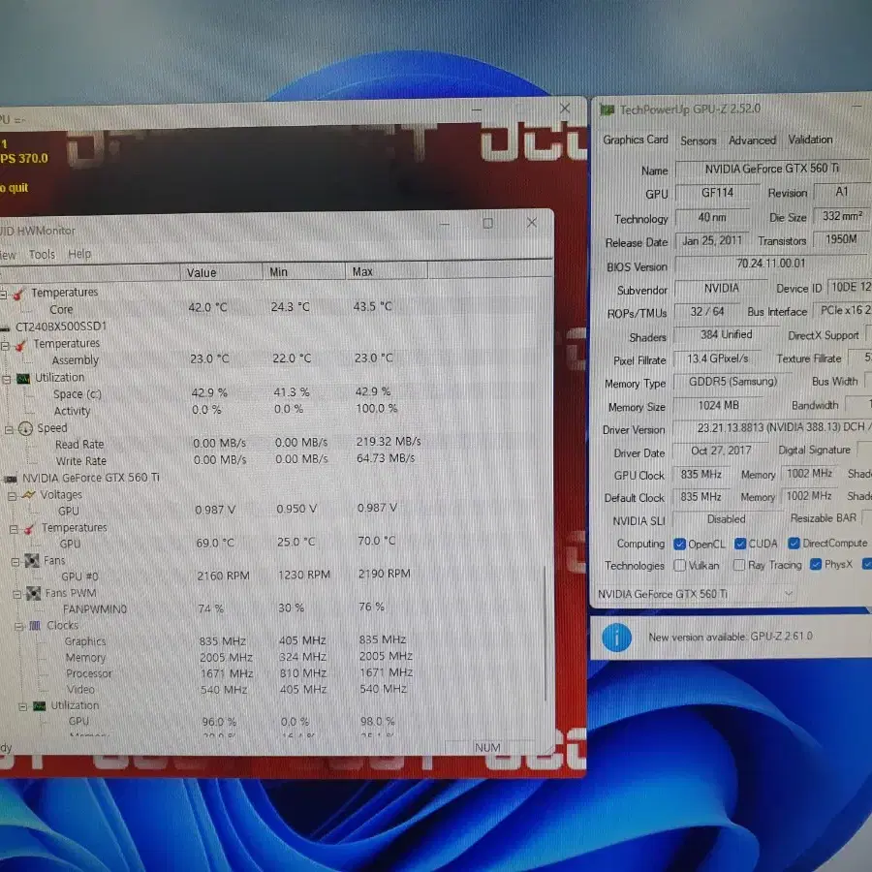Collapse the GPU Temperatures node below Voltages
The height and width of the screenshot is (872, 872).
[14, 529]
